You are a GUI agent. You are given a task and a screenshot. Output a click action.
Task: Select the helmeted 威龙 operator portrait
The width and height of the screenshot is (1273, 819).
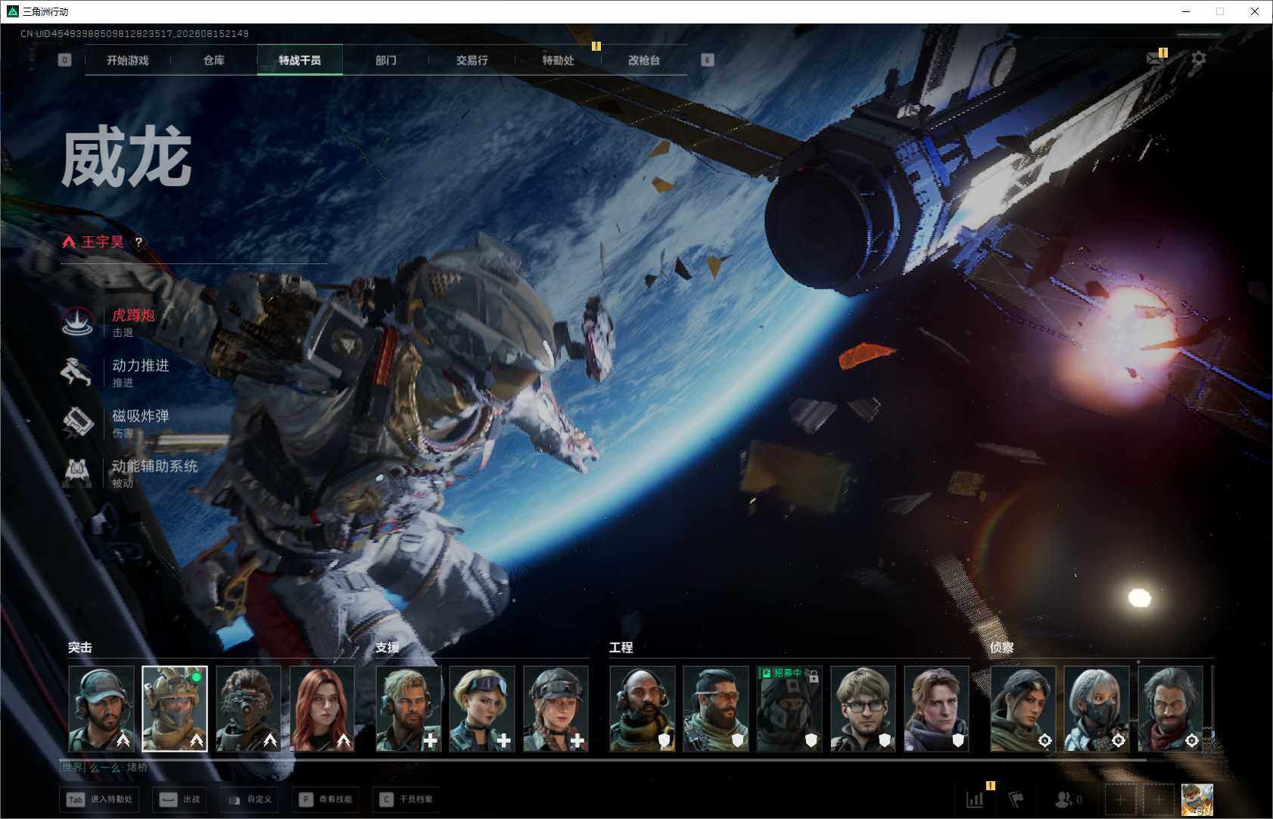pos(175,709)
